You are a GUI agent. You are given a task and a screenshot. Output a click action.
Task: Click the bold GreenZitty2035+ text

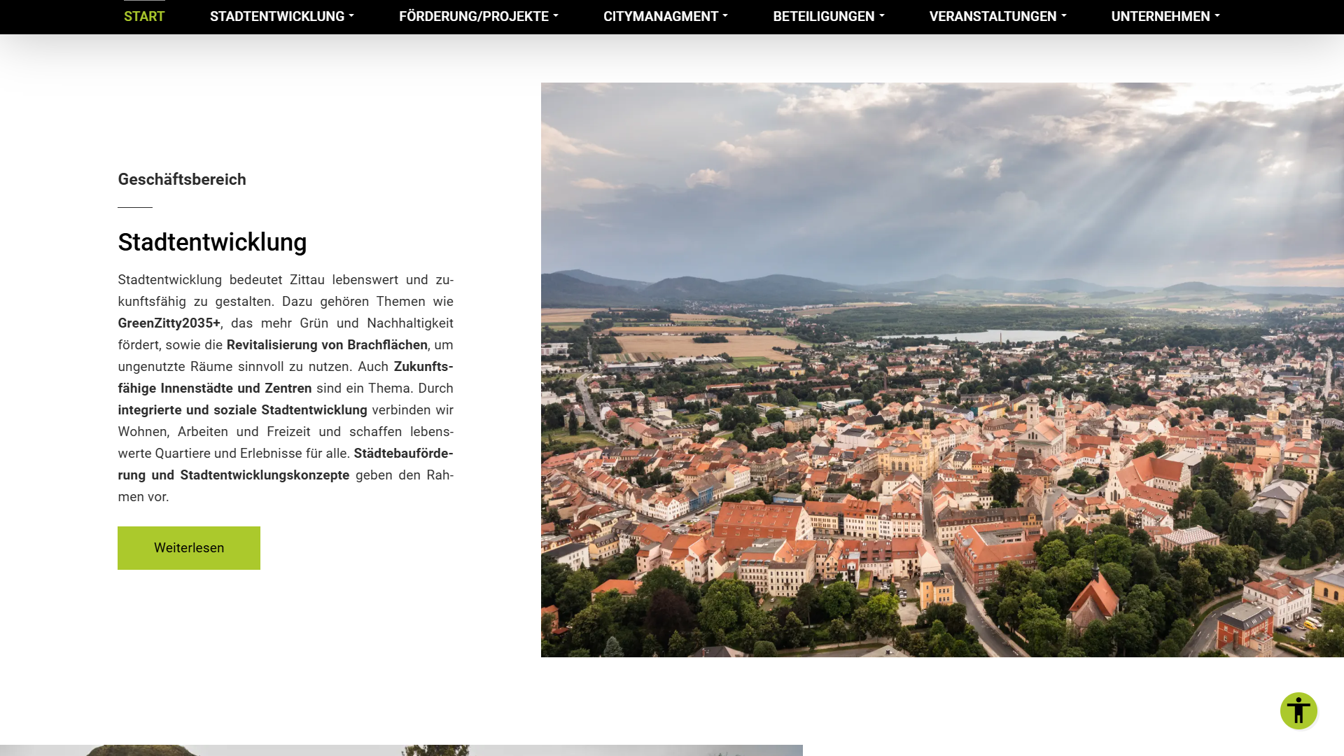[x=169, y=323]
